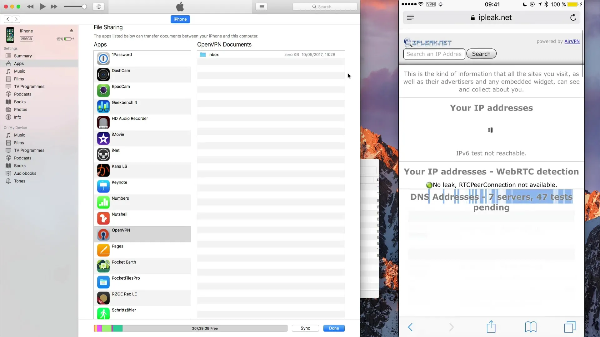
Task: Skip forward to next track
Action: [x=54, y=7]
